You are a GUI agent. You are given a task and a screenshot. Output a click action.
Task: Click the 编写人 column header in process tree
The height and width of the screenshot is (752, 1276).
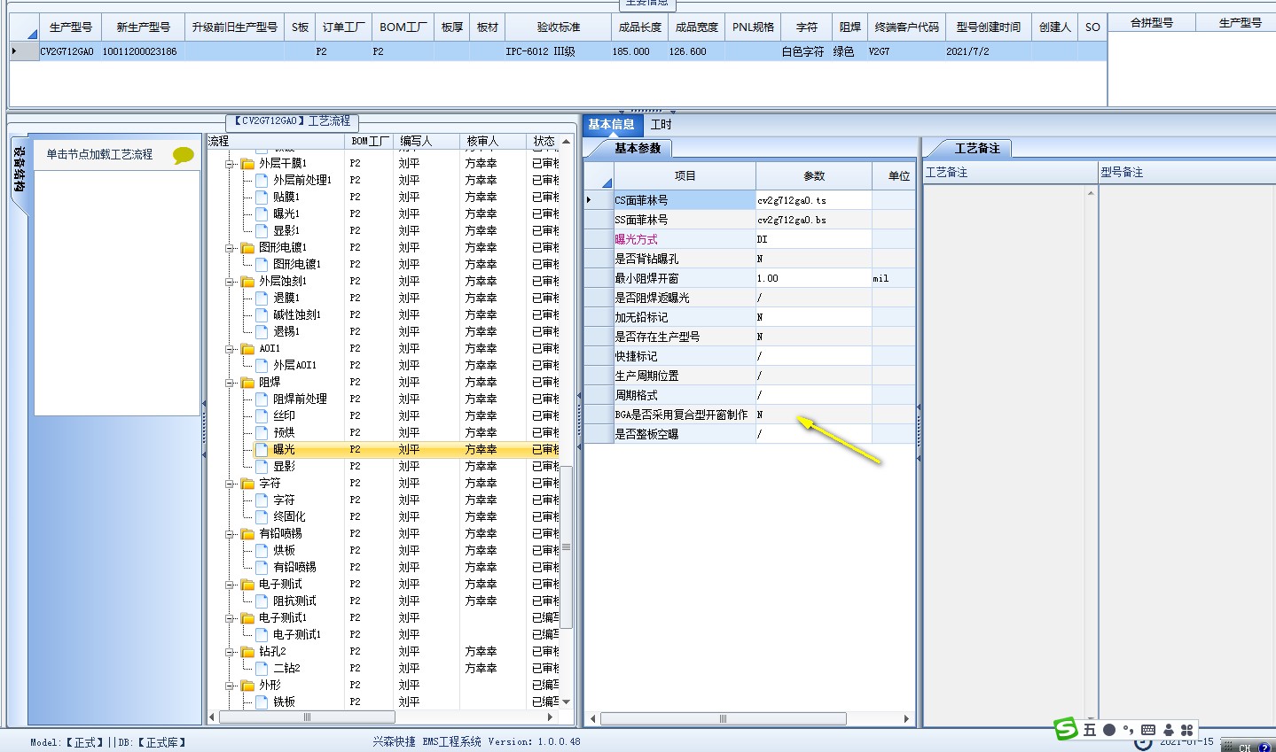pos(427,141)
